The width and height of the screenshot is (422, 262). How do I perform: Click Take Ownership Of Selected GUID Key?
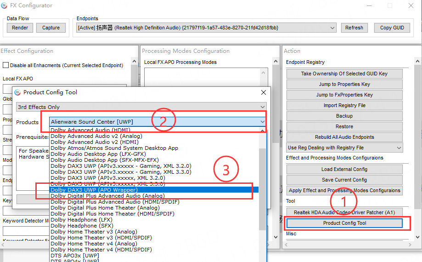point(344,74)
